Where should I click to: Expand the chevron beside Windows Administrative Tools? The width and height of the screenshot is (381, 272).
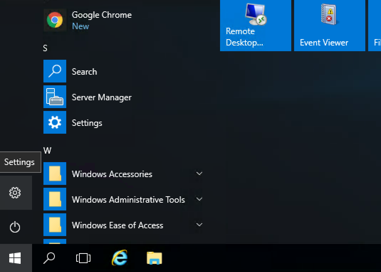199,199
